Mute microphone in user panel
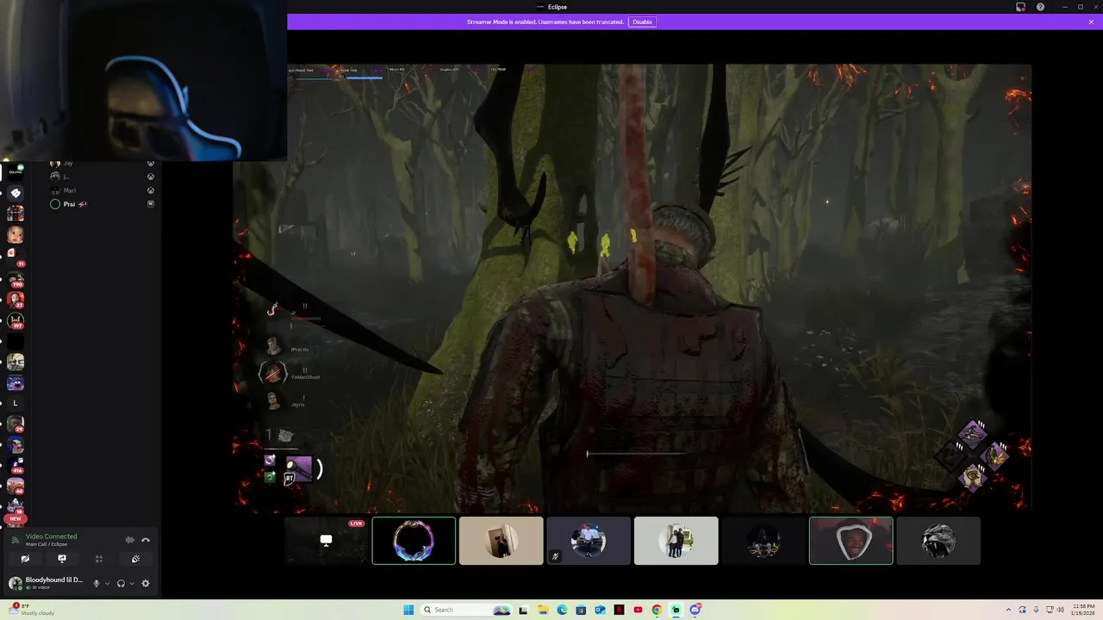The image size is (1103, 620). (x=97, y=583)
